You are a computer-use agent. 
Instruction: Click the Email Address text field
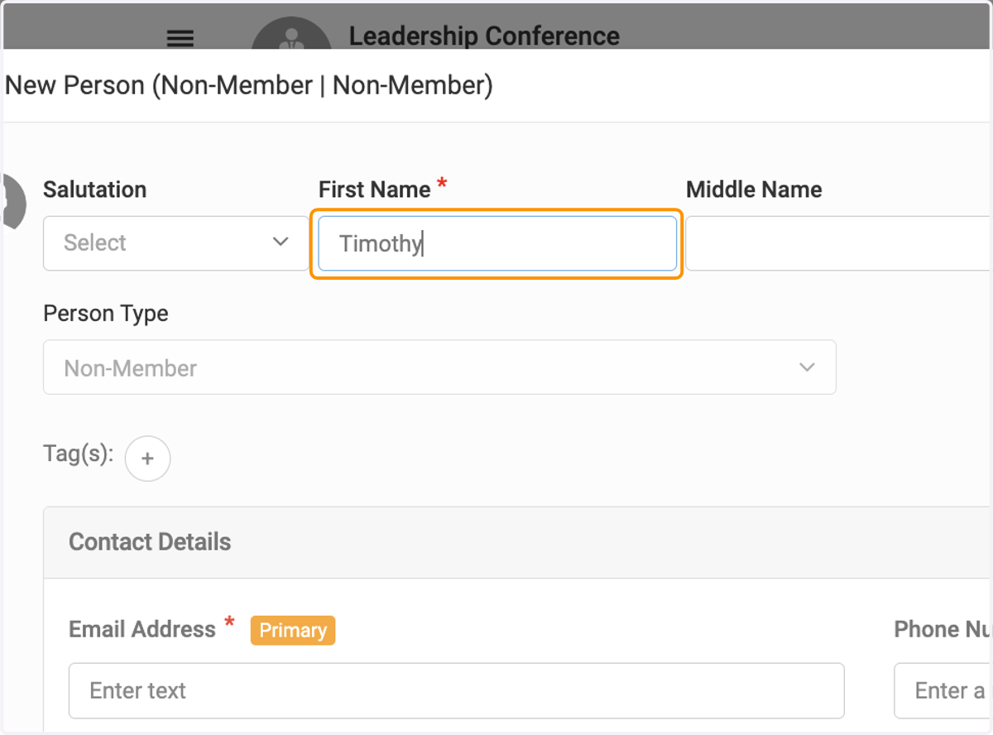click(x=456, y=690)
